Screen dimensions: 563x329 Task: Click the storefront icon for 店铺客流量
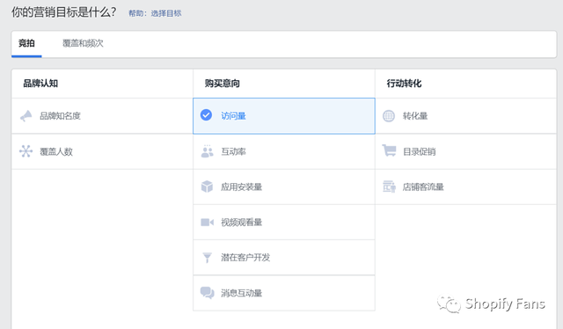[x=389, y=186]
